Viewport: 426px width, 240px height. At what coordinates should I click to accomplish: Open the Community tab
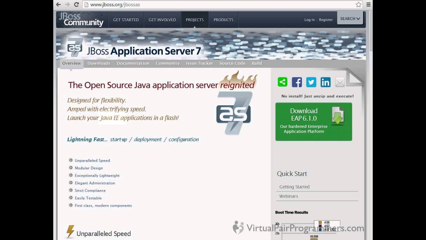tap(168, 63)
